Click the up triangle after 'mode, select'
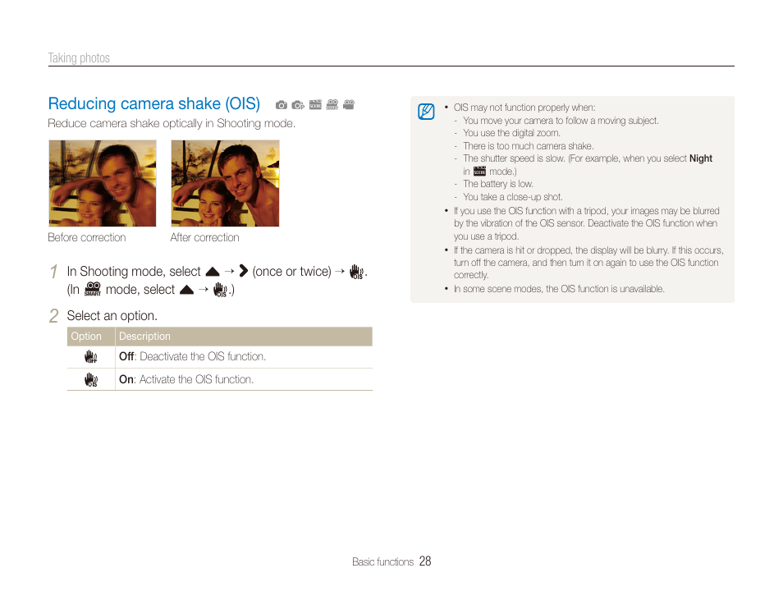The height and width of the screenshot is (591, 783). tap(186, 290)
